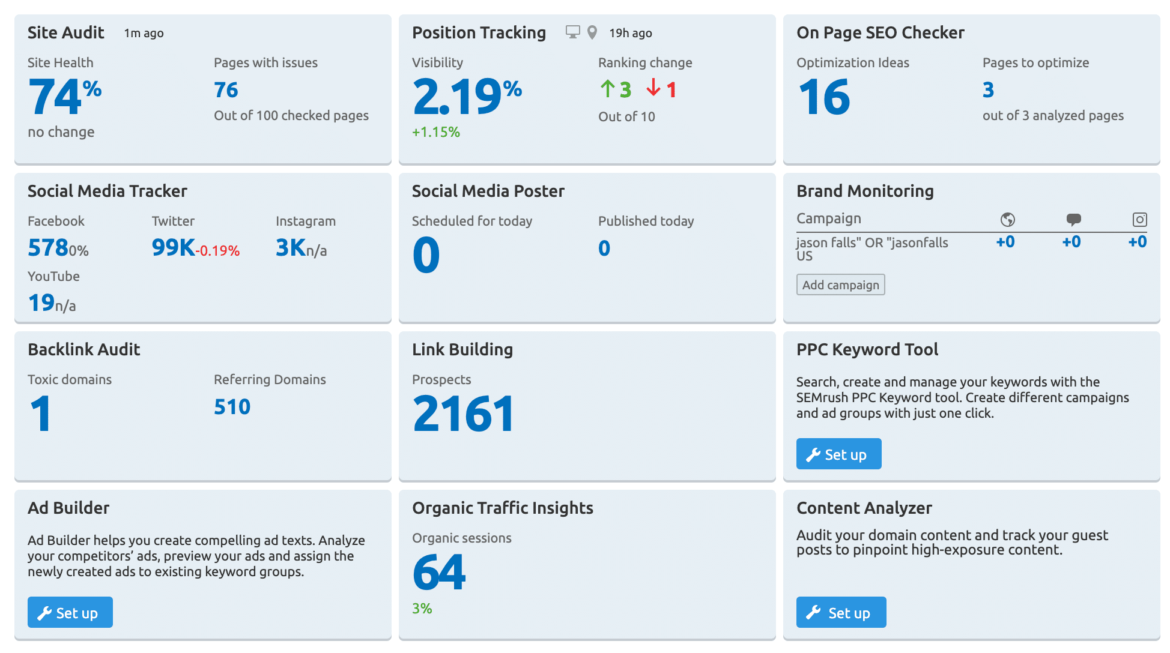
Task: Click the 2161 Prospects value
Action: 463,414
